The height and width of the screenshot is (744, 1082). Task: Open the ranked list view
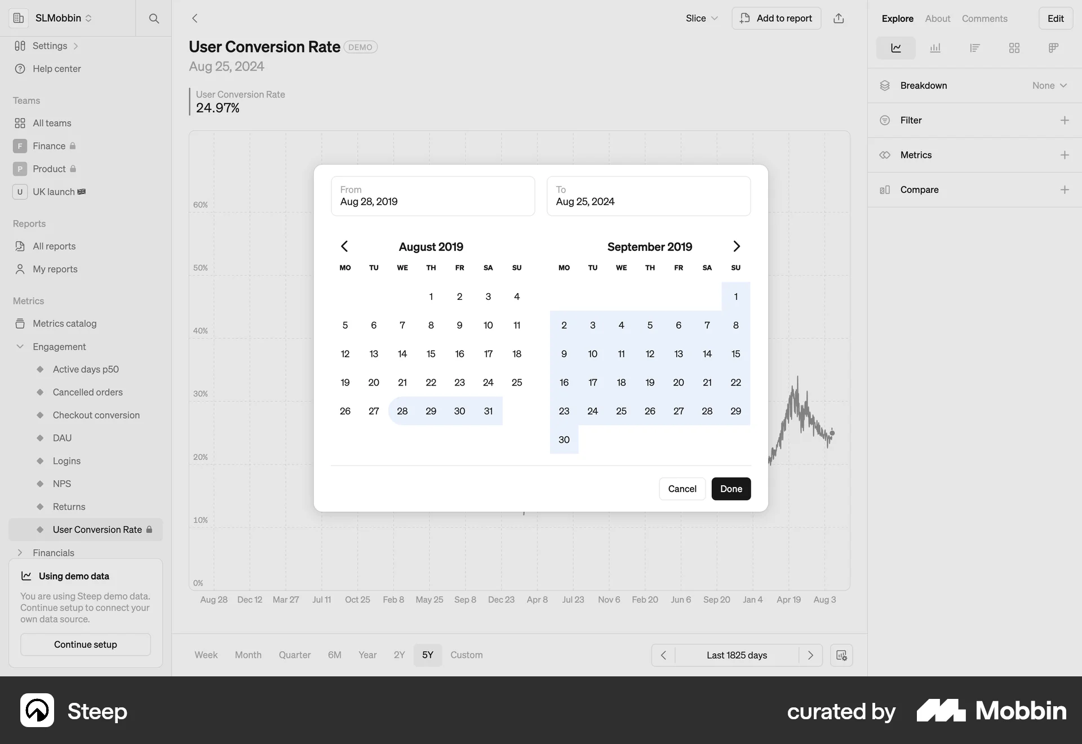click(x=975, y=47)
